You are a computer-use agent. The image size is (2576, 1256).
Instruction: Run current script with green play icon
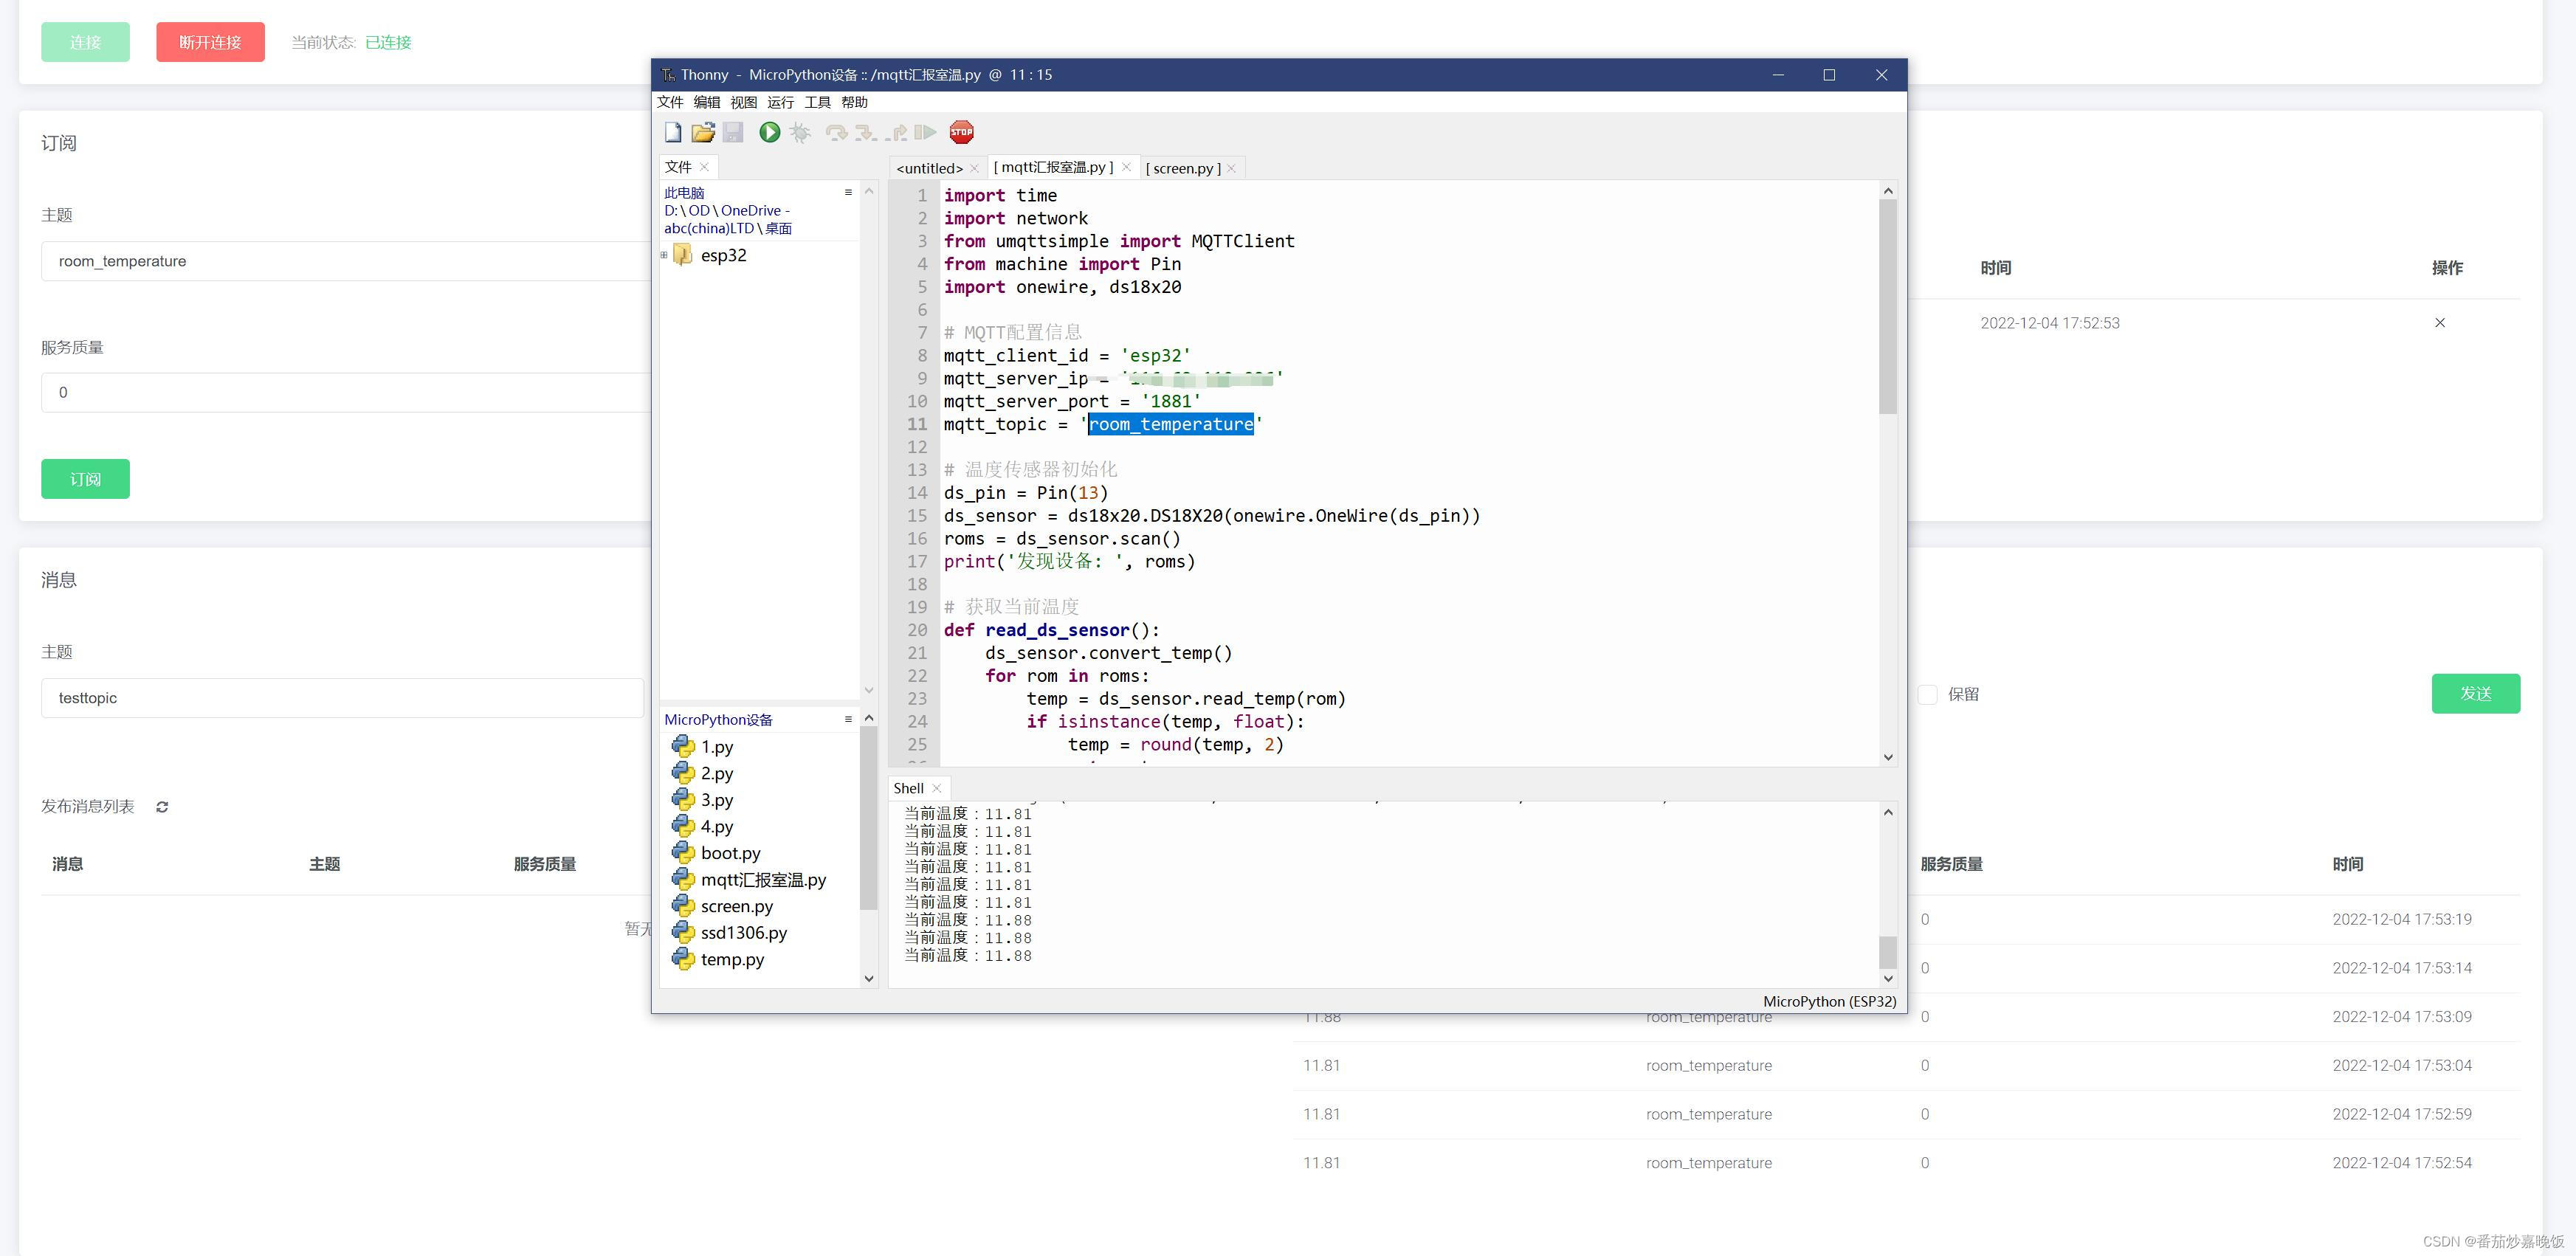click(x=769, y=132)
